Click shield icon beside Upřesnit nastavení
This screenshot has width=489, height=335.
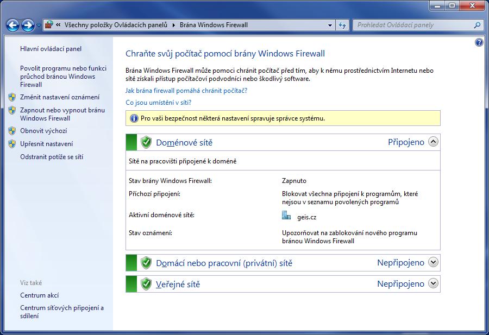point(12,144)
